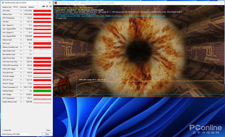Open the Hot Spot sensor dropdown
The image size is (225, 137).
21,22
